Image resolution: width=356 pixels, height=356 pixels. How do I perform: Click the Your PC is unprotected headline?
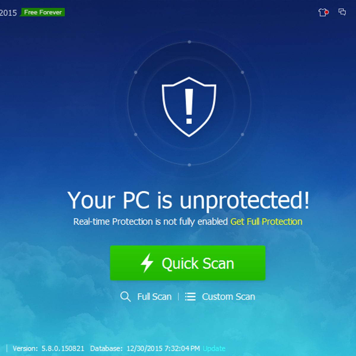[x=188, y=200]
